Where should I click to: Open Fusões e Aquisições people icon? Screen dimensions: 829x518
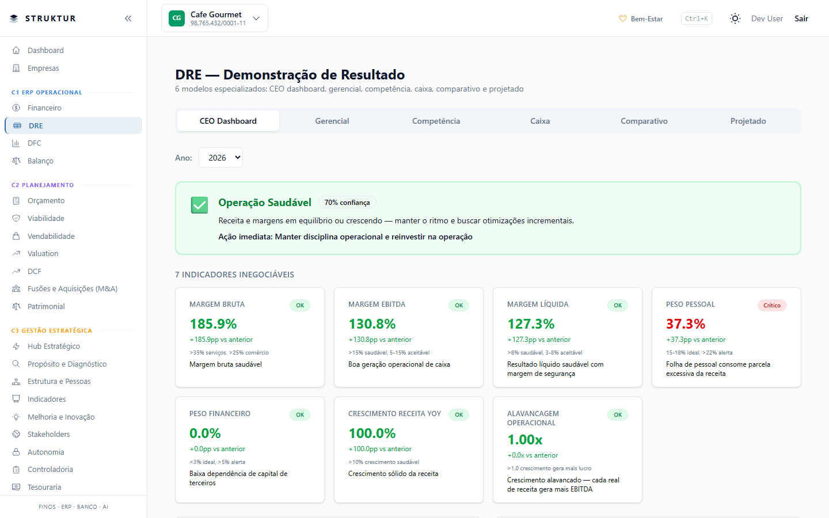(x=16, y=288)
